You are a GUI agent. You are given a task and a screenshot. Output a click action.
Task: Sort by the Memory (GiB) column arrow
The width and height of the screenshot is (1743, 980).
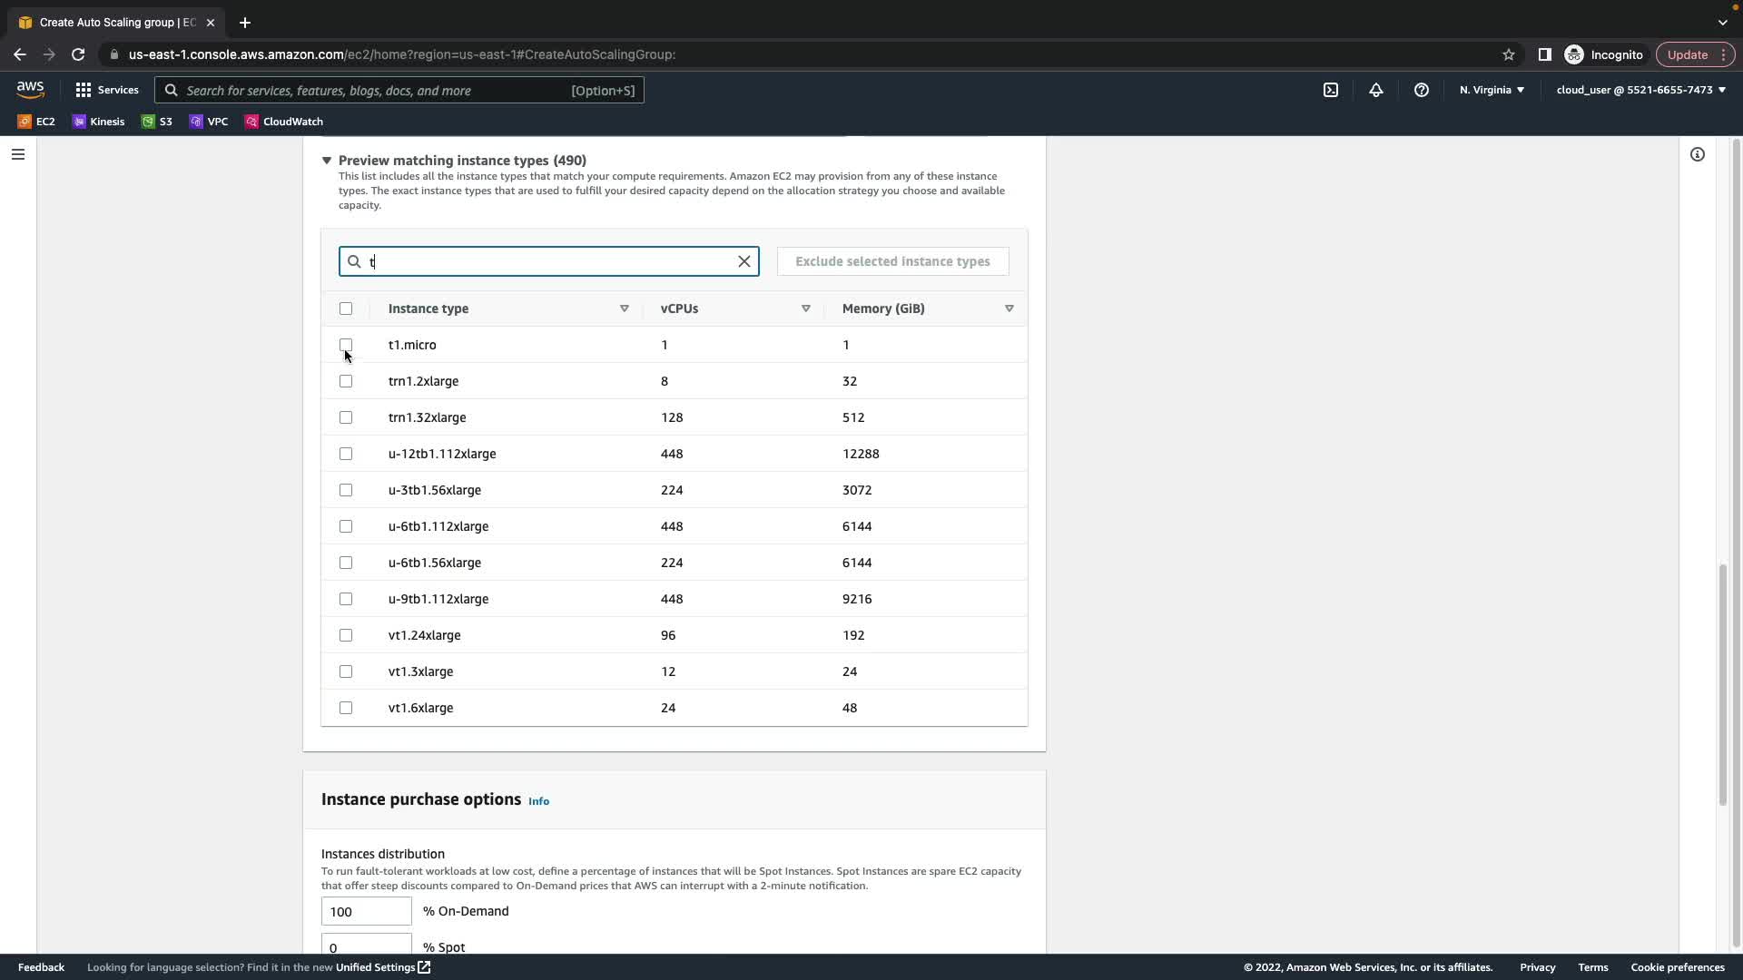point(1009,309)
